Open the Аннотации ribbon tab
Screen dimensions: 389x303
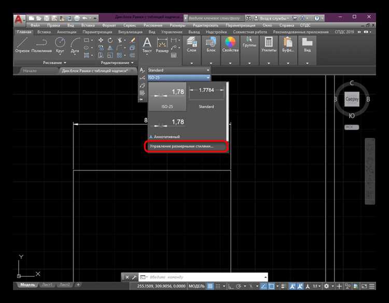[x=66, y=32]
